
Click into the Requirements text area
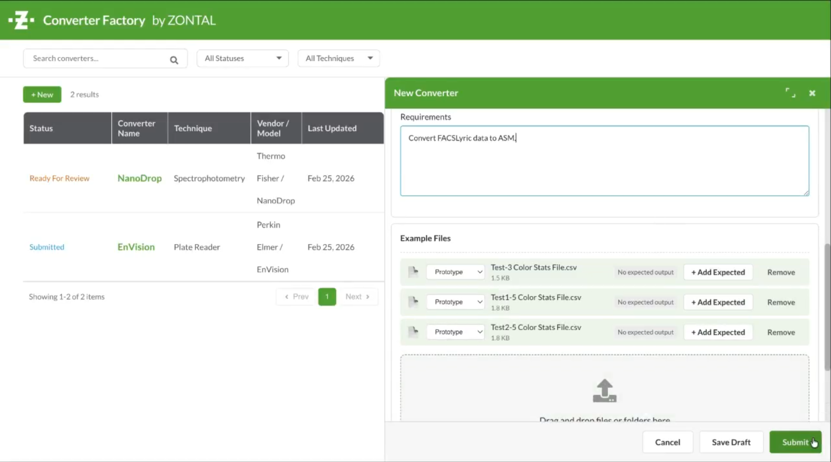point(604,161)
